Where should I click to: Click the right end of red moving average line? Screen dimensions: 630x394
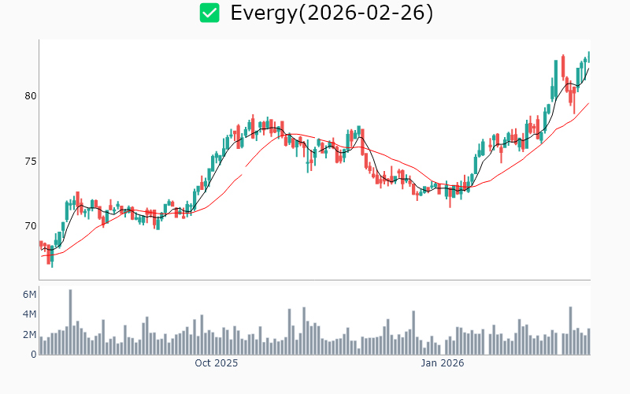588,103
